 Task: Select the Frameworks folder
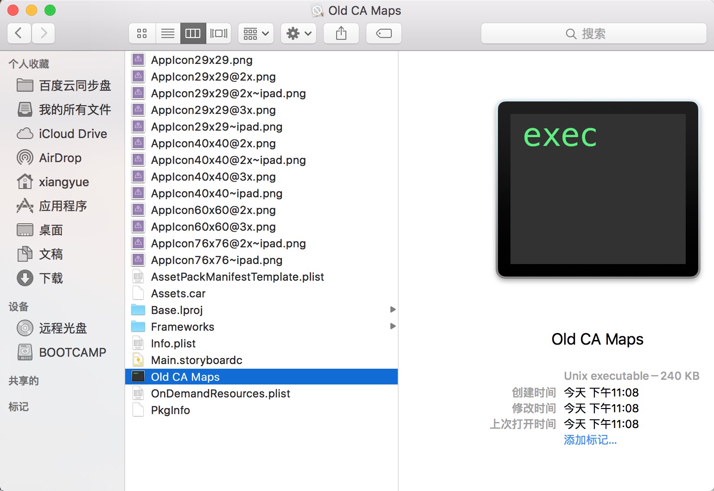point(182,327)
